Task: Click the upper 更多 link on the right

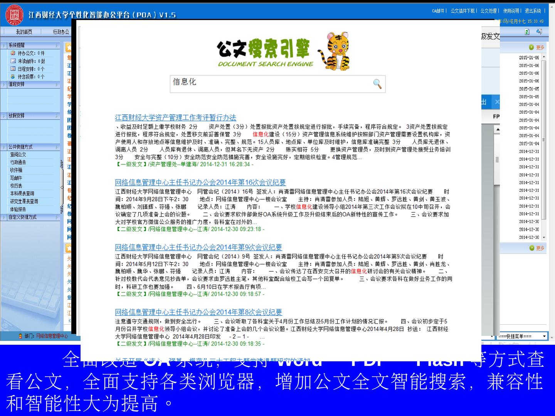Action: [540, 47]
